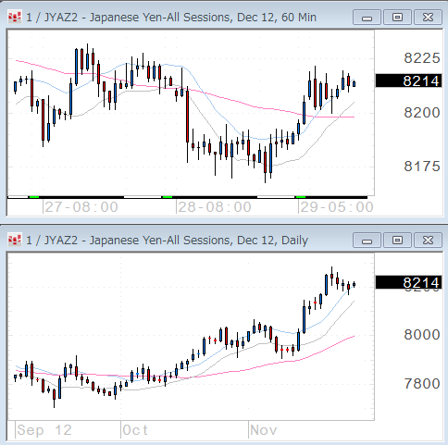Click the 8214 current price marker on Daily chart
This screenshot has height=445, width=448.
(409, 282)
